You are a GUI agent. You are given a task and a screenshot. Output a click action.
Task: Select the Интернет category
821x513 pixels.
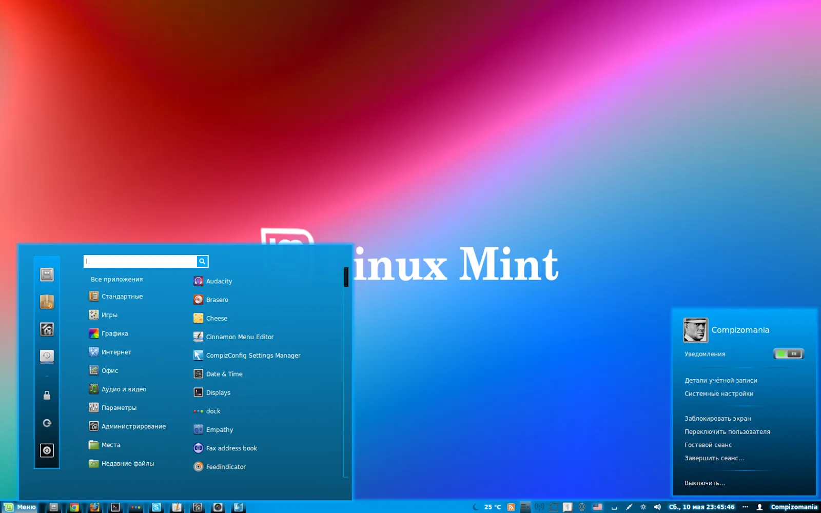[110, 352]
